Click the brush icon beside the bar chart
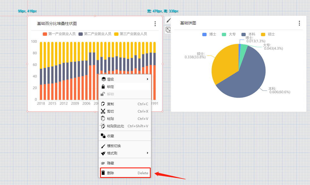This screenshot has height=185, width=310. point(168,21)
